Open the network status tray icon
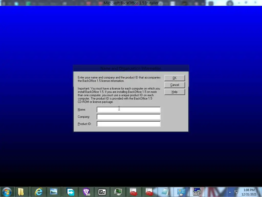Image resolution: width=262 pixels, height=197 pixels. click(x=236, y=192)
